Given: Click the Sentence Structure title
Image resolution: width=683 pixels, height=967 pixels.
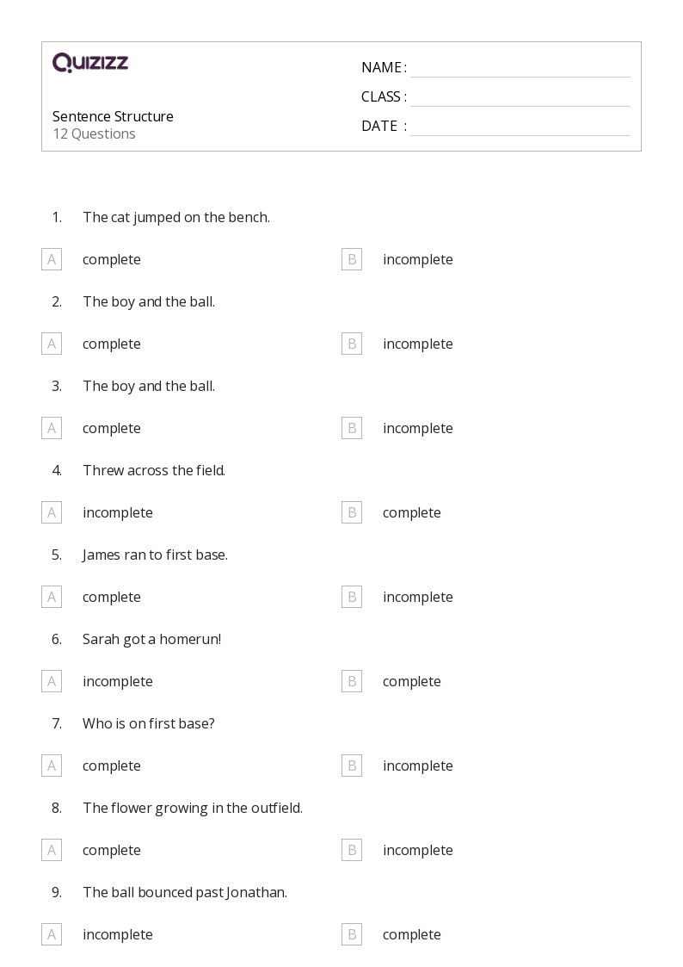Looking at the screenshot, I should (x=113, y=116).
